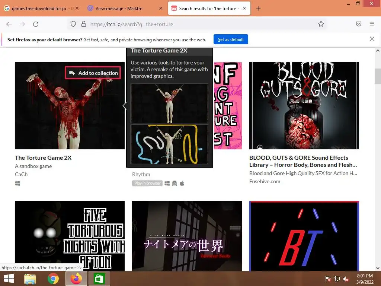Viewport: 381px width, 286px height.
Task: Click the Windows icon next to Play in browser
Action: [167, 183]
